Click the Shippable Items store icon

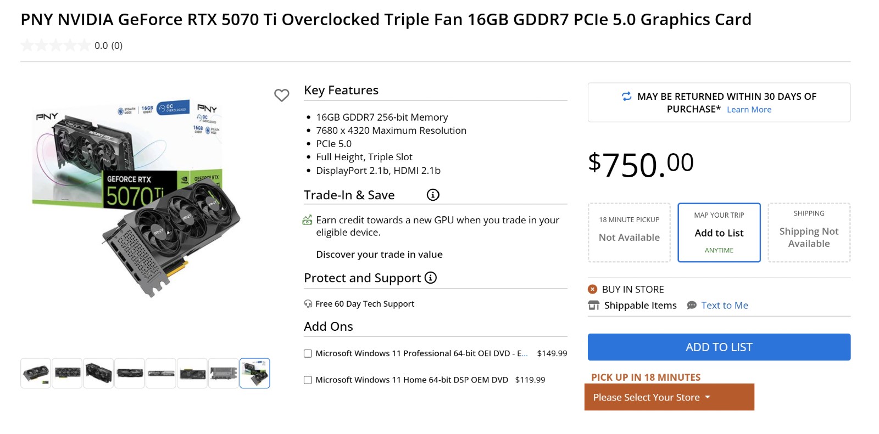point(594,306)
